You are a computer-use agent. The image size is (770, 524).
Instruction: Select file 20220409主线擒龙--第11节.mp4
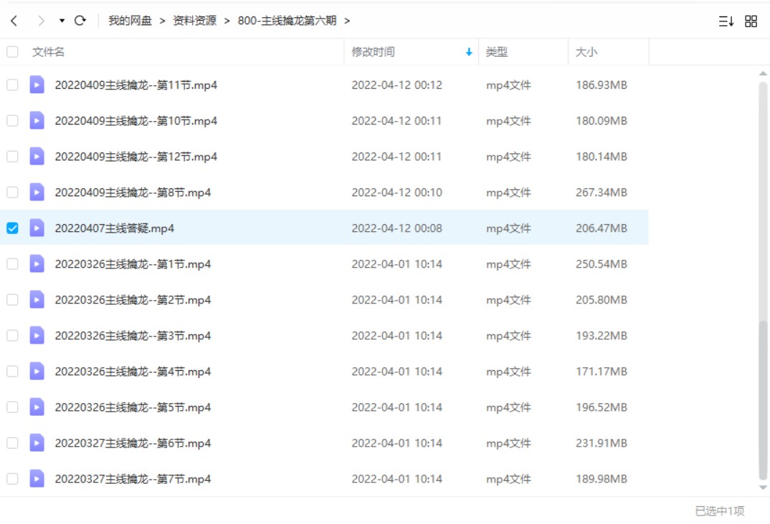(x=136, y=84)
